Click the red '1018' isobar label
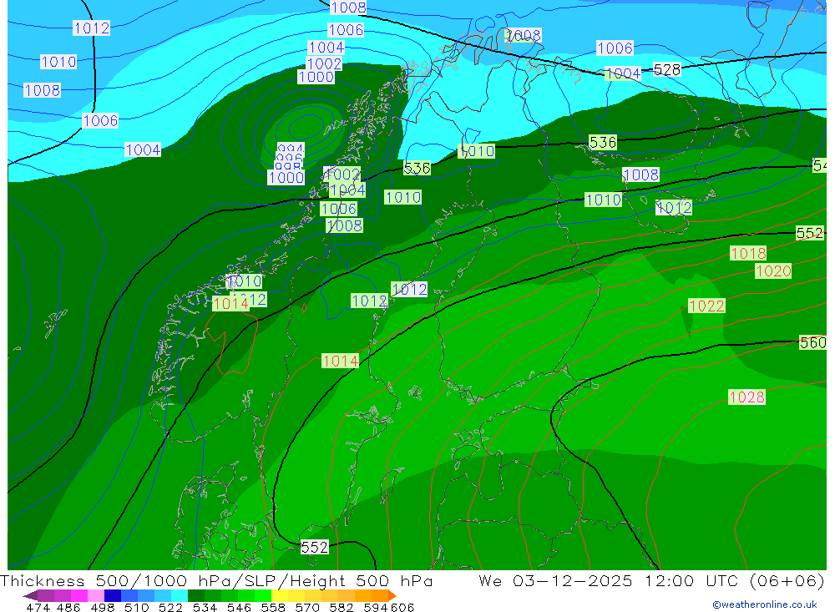Screen dimensions: 835x612 click(747, 253)
